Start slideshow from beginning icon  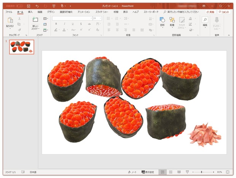tap(54, 6)
